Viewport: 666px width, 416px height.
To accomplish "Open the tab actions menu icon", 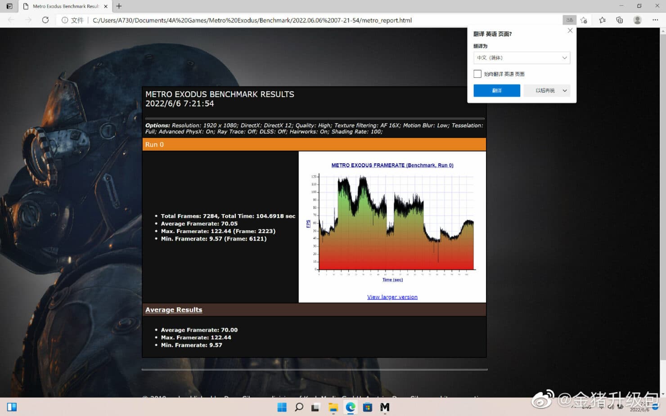I will click(x=9, y=6).
